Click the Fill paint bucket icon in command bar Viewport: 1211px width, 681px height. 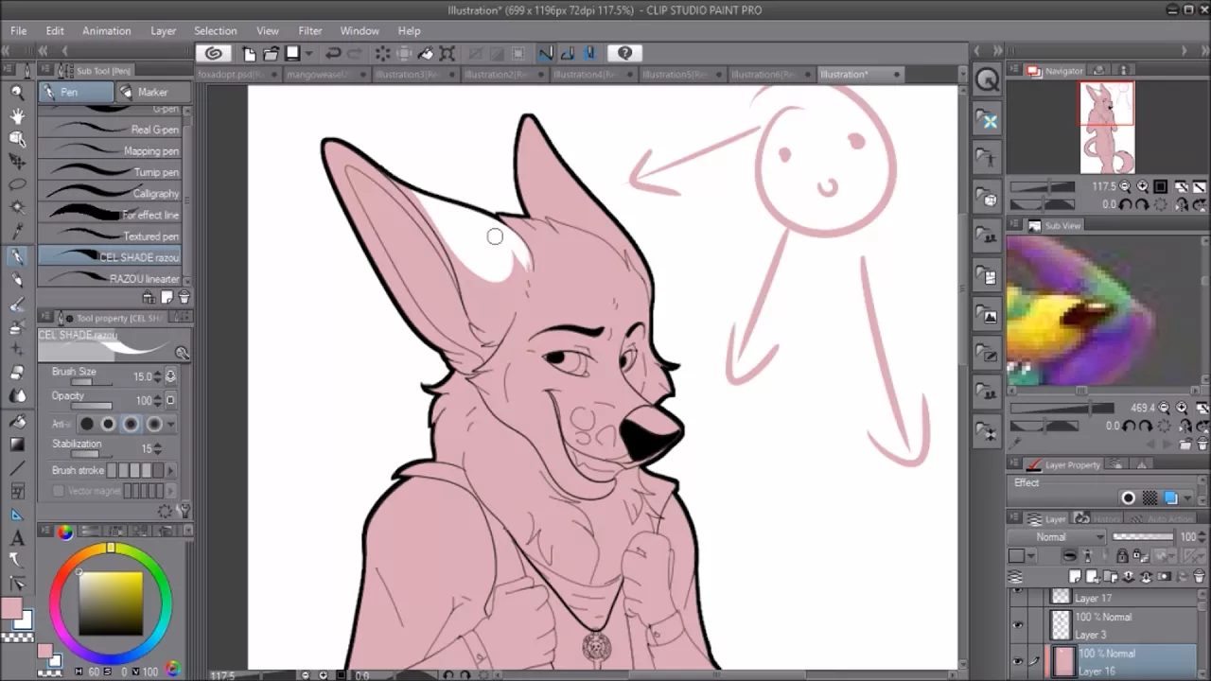(x=426, y=54)
